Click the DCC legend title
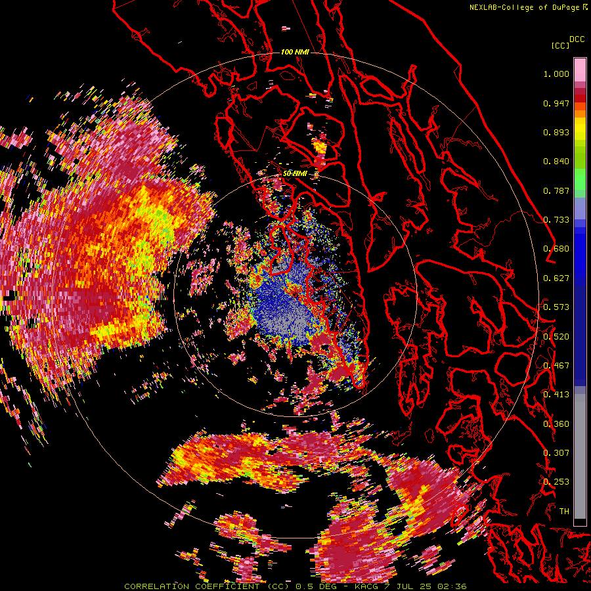Viewport: 591px width, 591px height. click(577, 39)
